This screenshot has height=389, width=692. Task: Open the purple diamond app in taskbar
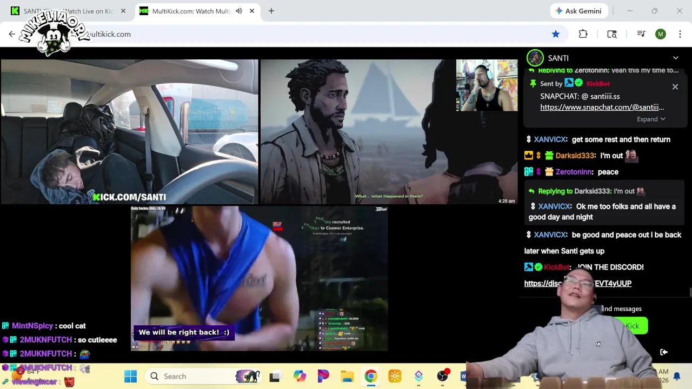[418, 376]
